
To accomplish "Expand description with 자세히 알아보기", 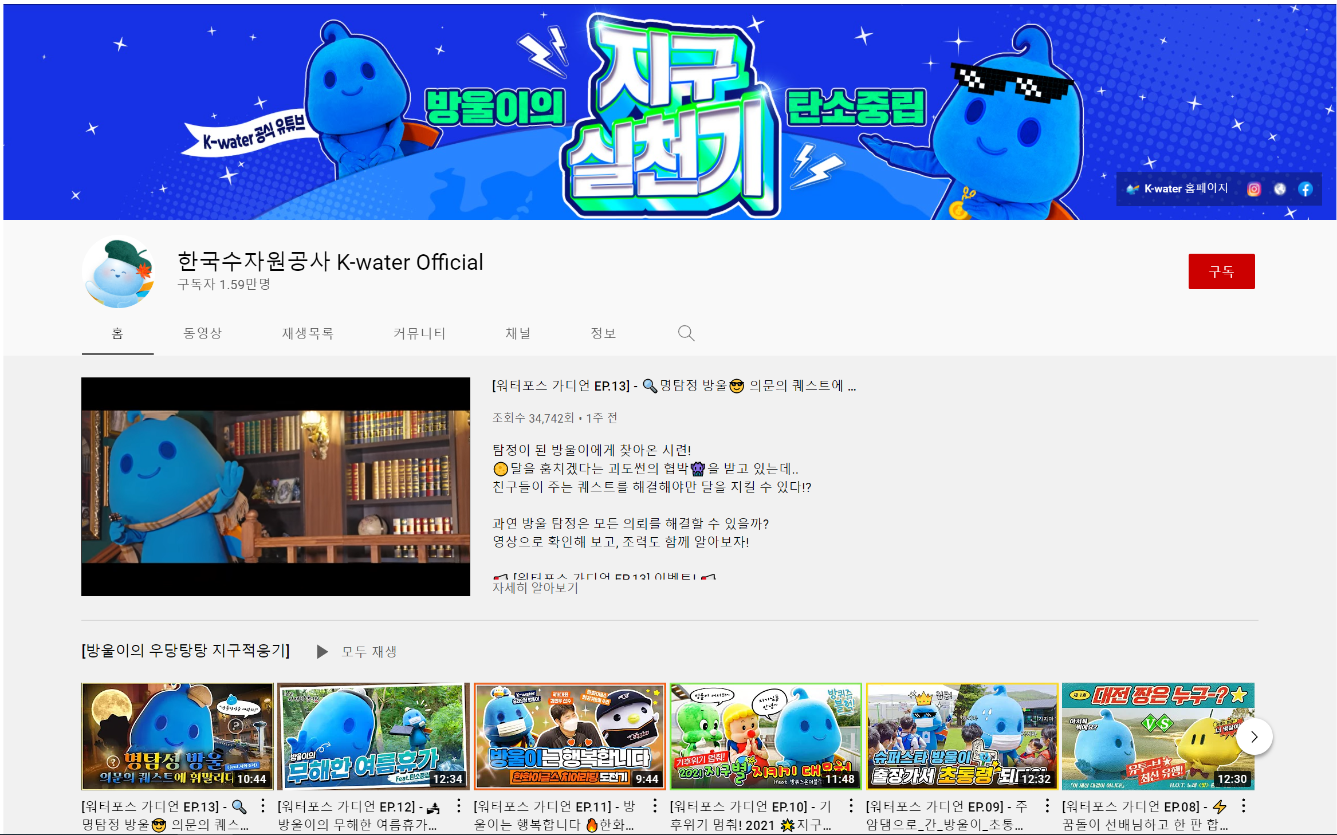I will pos(535,588).
